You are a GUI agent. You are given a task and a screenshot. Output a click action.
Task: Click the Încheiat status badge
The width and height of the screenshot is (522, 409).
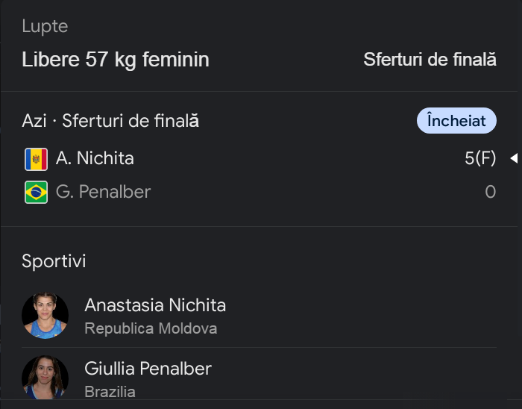pos(456,121)
